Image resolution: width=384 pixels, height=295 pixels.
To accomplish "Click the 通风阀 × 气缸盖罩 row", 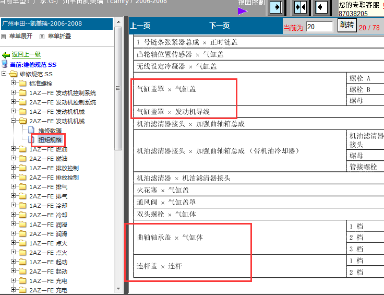I will pos(259,202).
